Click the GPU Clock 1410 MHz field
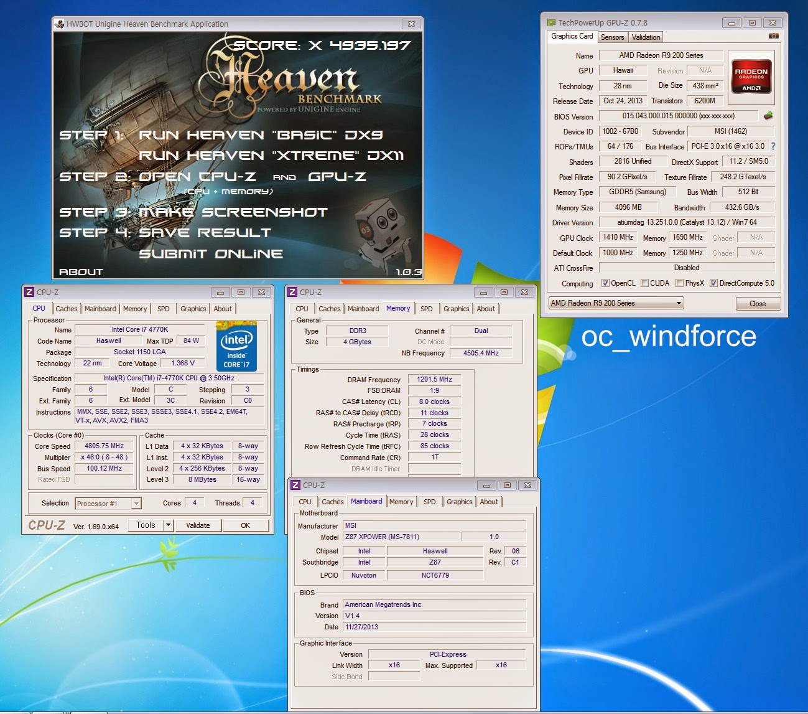 (x=618, y=238)
